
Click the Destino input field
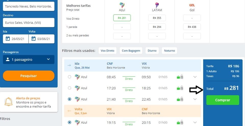click(x=29, y=23)
